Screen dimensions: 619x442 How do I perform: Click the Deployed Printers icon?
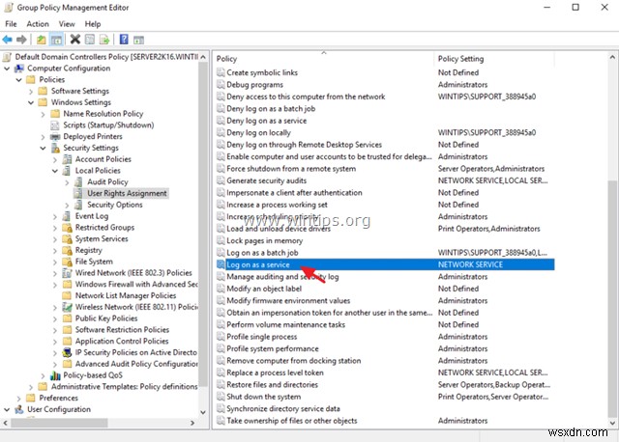[x=55, y=137]
